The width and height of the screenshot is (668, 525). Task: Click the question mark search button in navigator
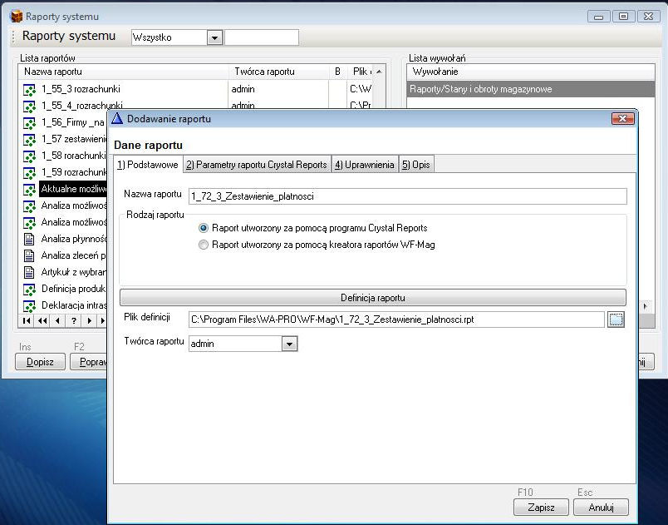coord(73,320)
